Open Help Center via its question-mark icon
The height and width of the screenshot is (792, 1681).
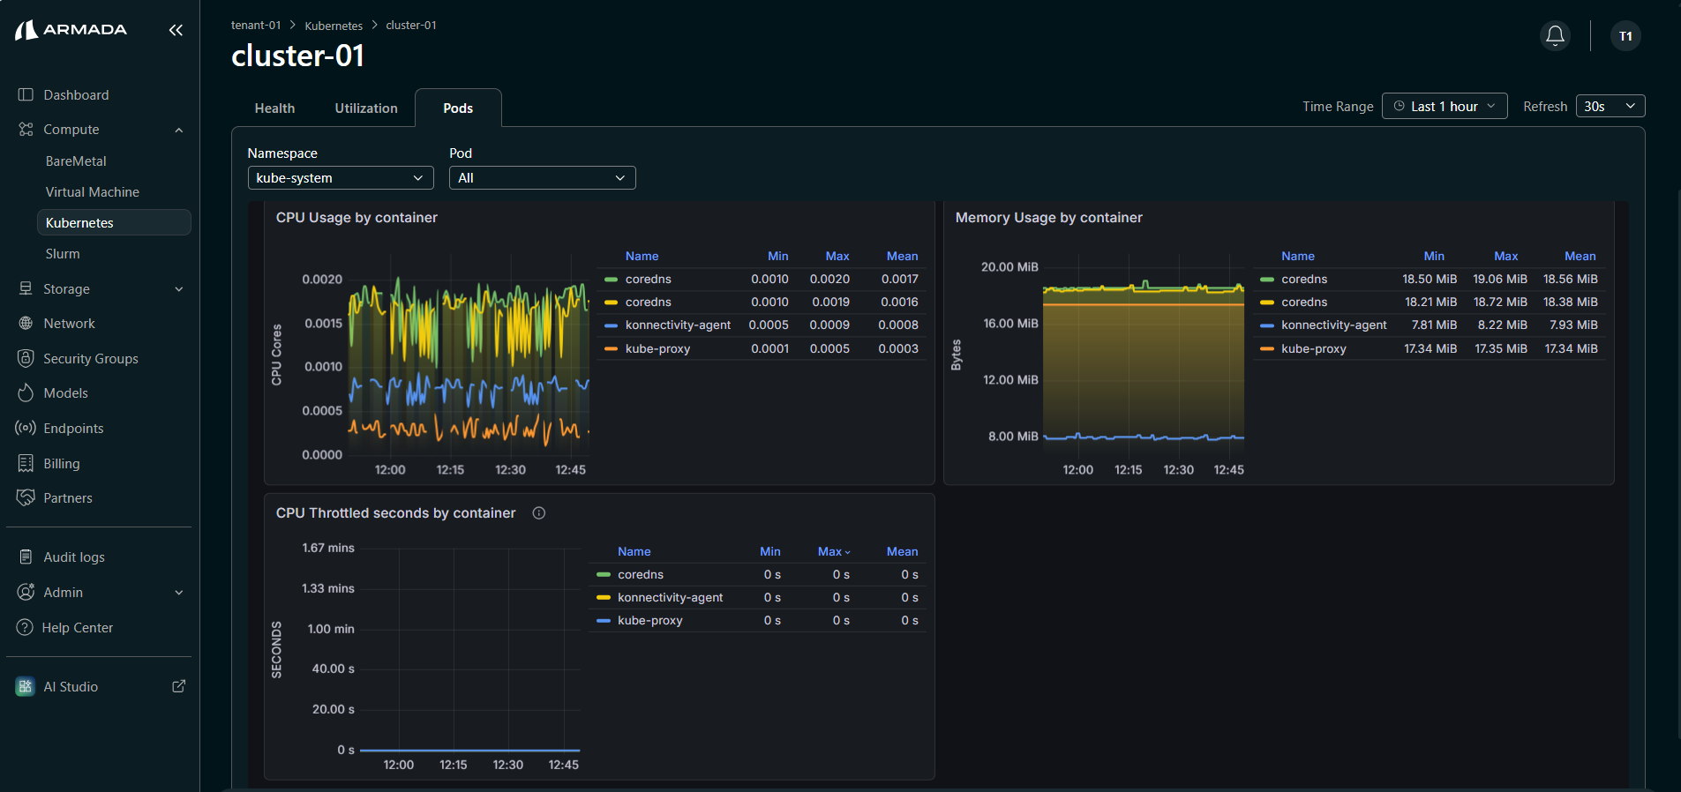click(x=25, y=627)
